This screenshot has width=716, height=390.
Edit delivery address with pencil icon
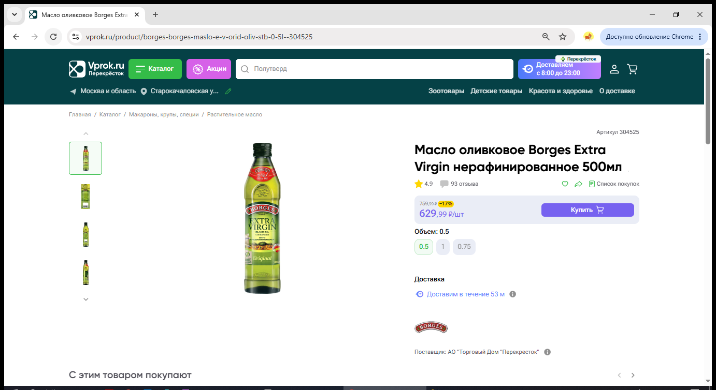click(228, 91)
